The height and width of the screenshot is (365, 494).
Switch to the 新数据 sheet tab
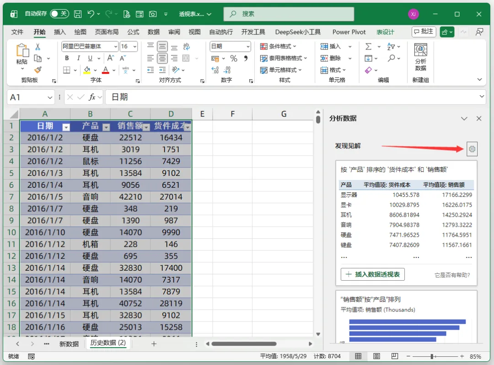[x=69, y=343]
